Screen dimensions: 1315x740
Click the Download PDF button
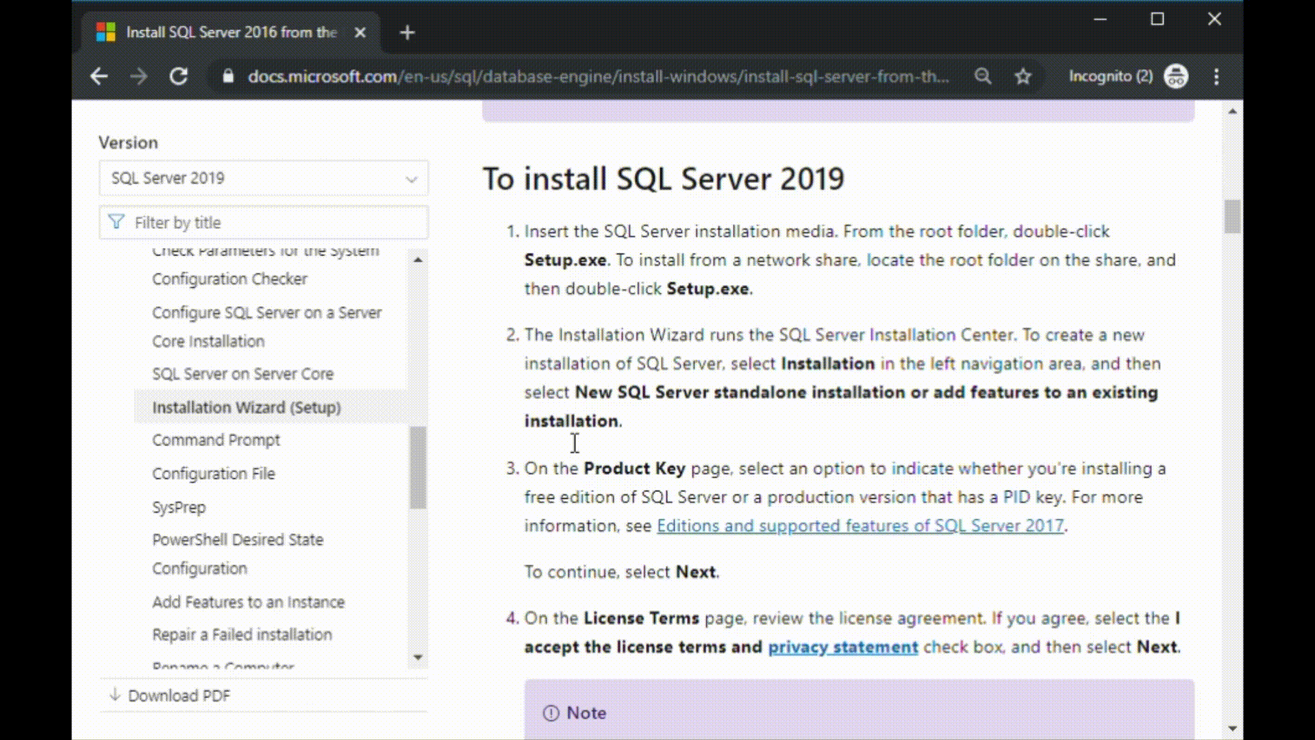pos(178,695)
